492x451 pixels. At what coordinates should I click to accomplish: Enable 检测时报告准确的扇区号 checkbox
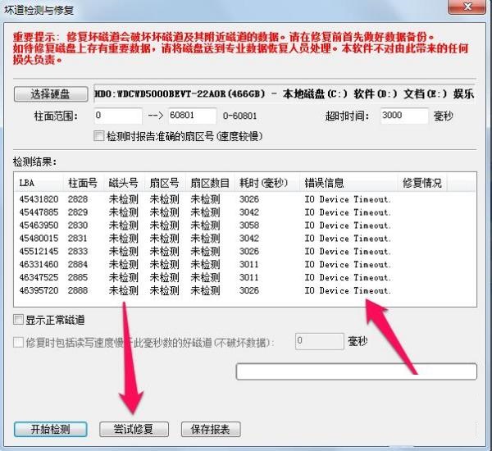(x=99, y=135)
